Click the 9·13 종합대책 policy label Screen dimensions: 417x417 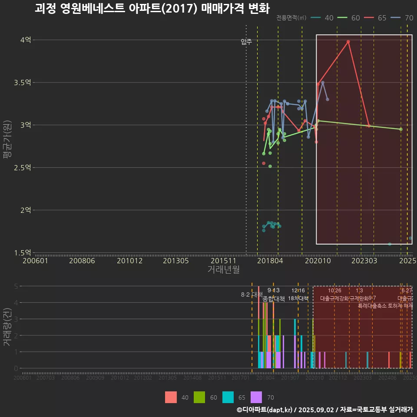click(273, 295)
